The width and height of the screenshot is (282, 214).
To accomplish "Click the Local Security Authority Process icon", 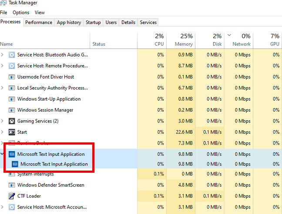I will [12, 88].
